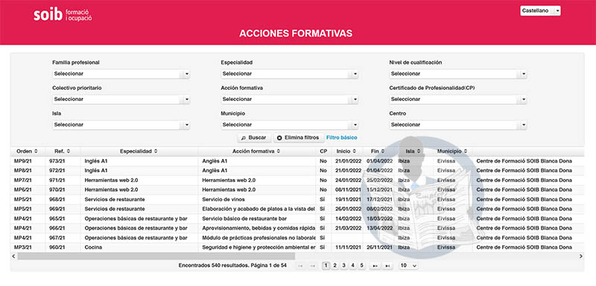Screen dimensions: 596x286
Task: Sort table by Orden column
Action: click(28, 151)
